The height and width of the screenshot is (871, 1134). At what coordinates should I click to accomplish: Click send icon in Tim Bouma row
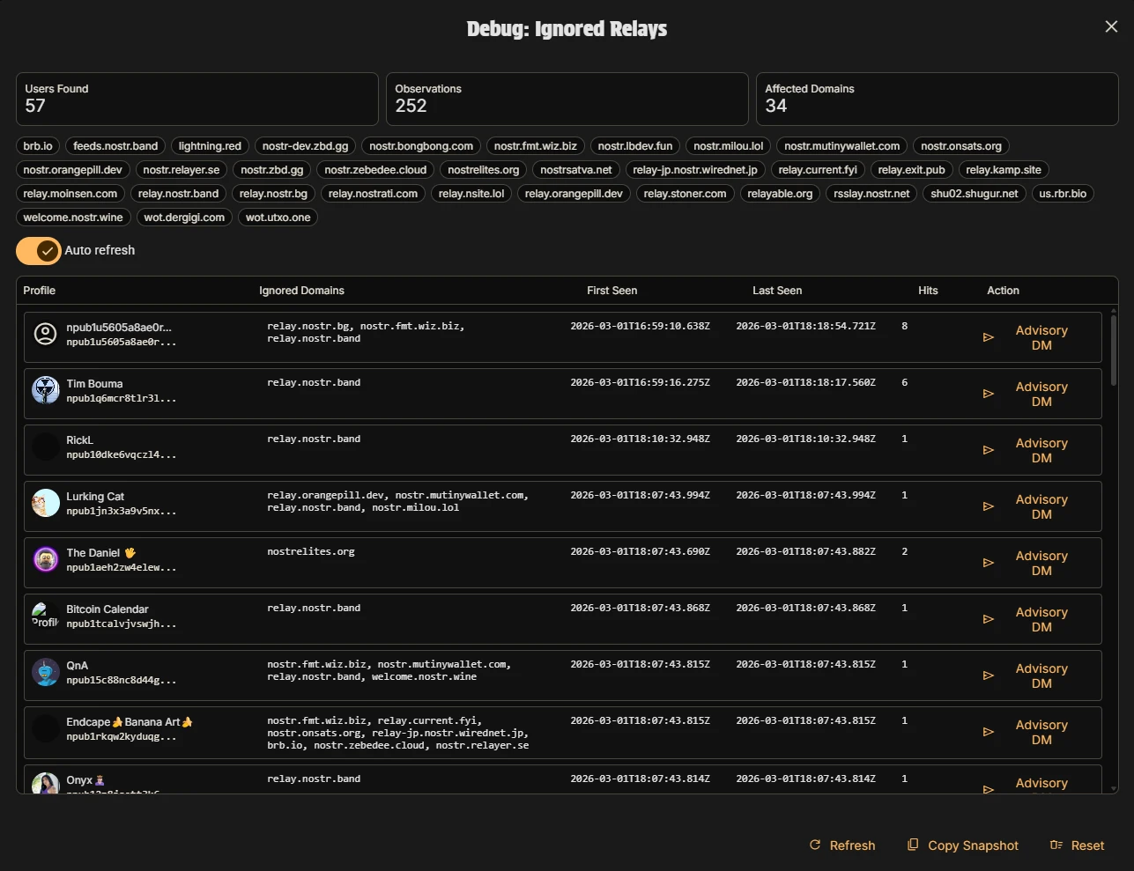988,394
